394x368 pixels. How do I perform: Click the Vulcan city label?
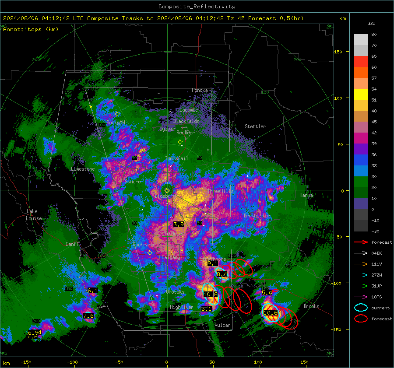[223, 325]
